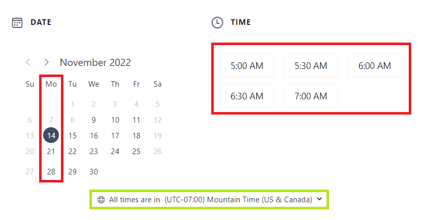The height and width of the screenshot is (220, 426).
Task: Click the calendar icon beside DATE
Action: pos(17,22)
